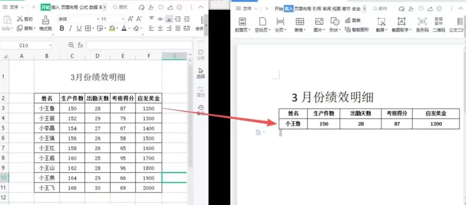Select the Format Painter brush tool
The image size is (466, 205).
coord(45,20)
